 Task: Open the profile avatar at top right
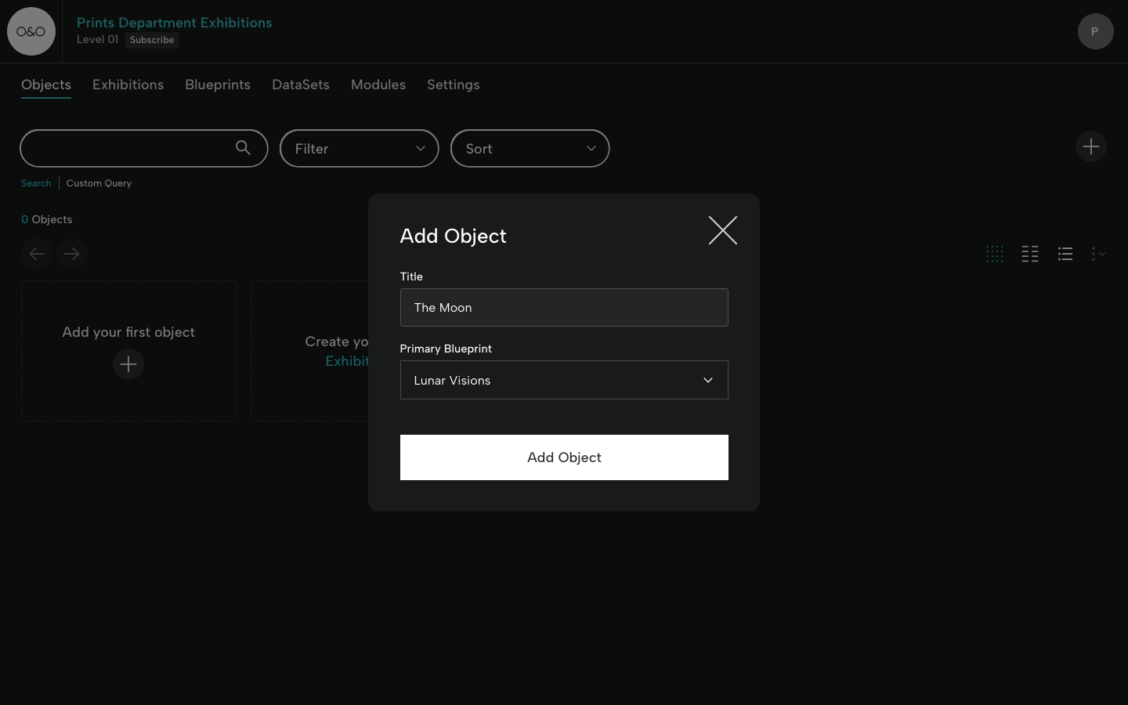pyautogui.click(x=1095, y=31)
